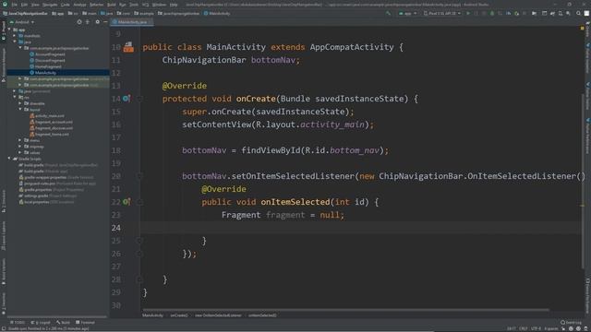
Task: Click the fold toggle at line 14
Action: pyautogui.click(x=139, y=99)
